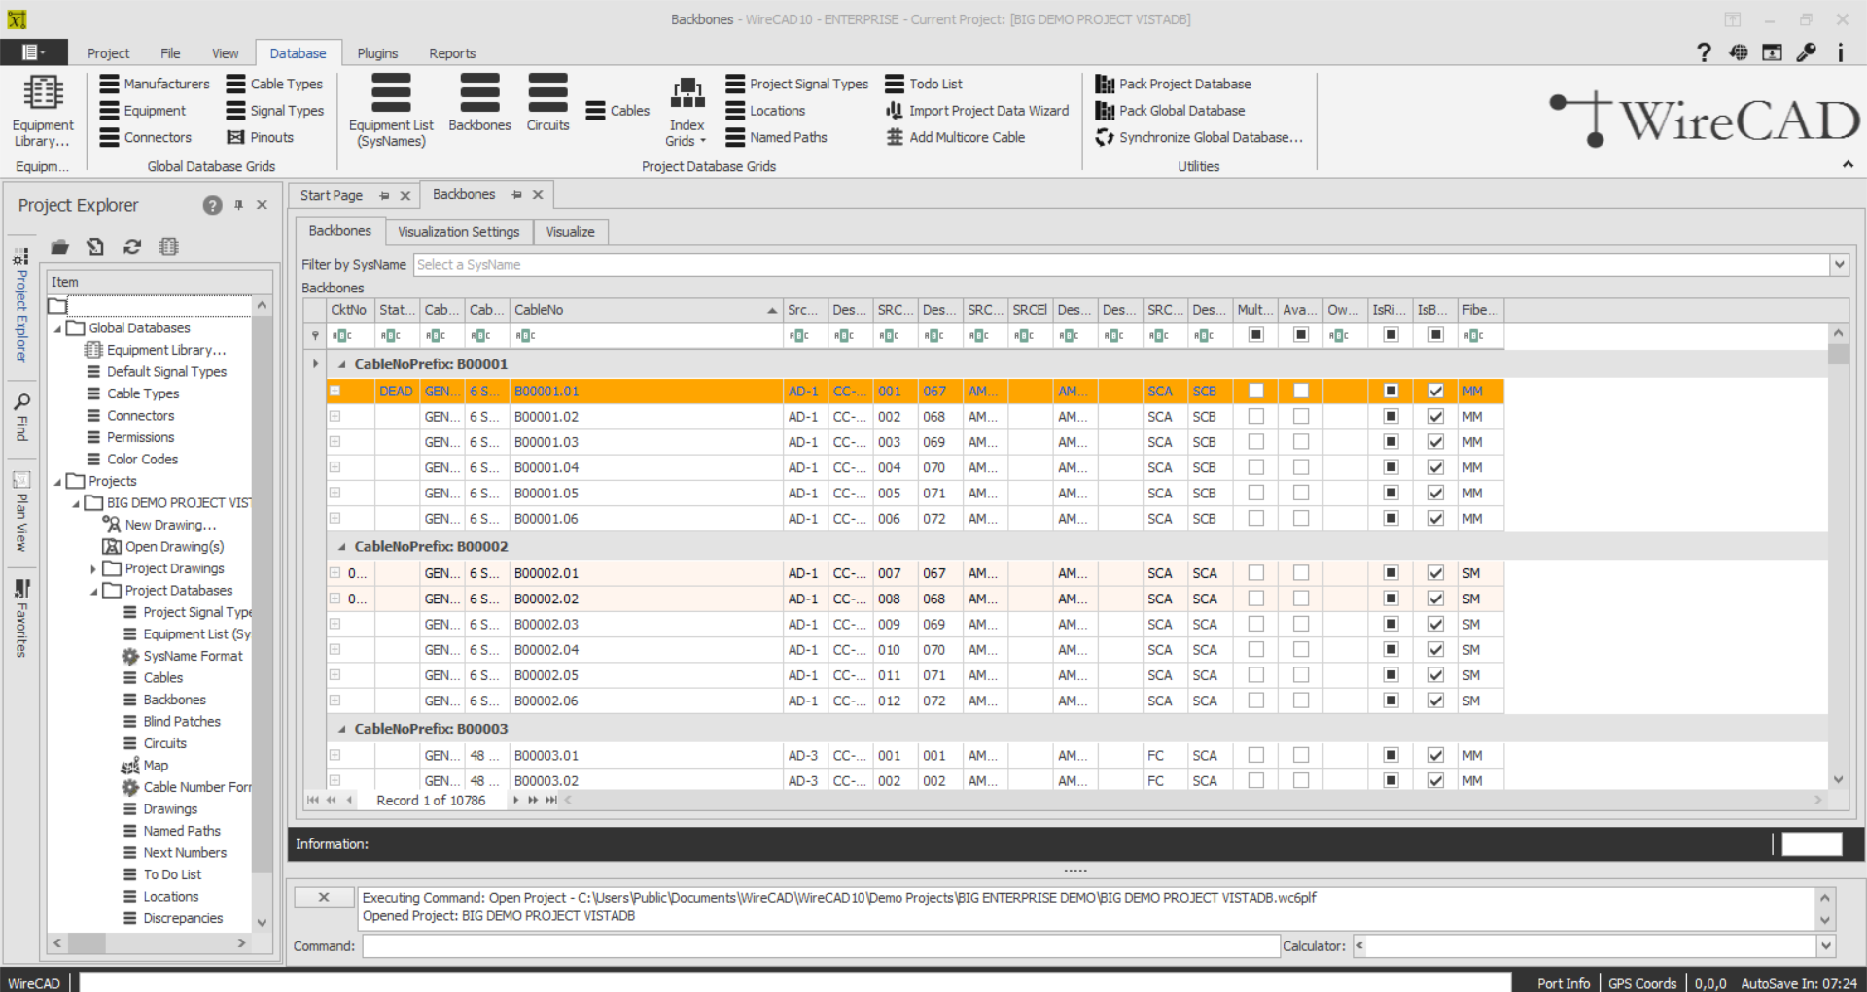
Task: Open the Connectors grid in ribbon
Action: [146, 137]
